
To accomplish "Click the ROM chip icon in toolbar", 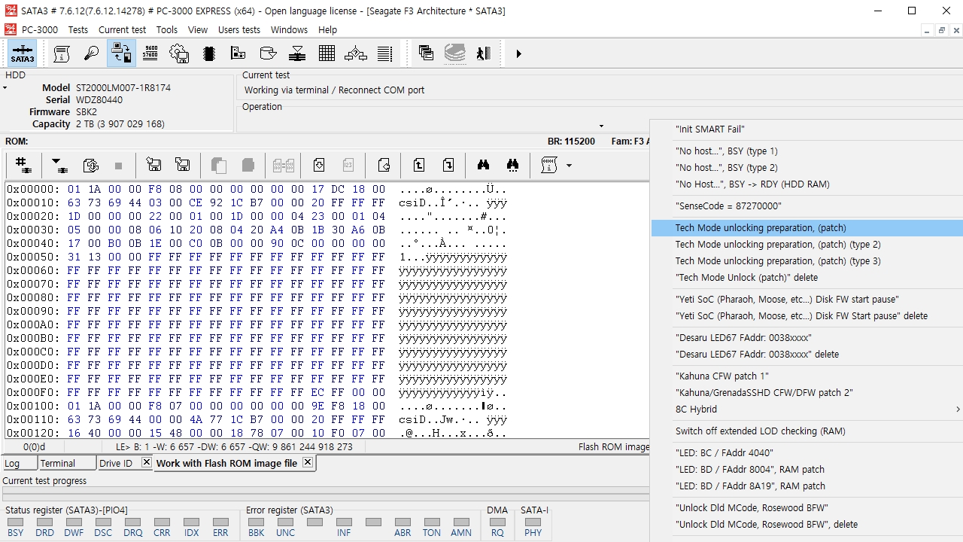I will coord(209,54).
